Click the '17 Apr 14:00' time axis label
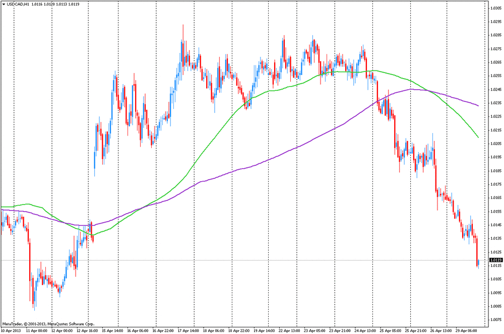 click(188, 330)
